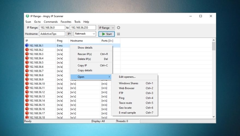Open the Tools menu
Image resolution: width=240 pixels, height=136 pixels.
77,22
